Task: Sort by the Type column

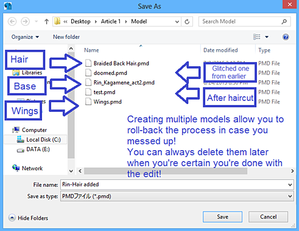Action: [264, 50]
